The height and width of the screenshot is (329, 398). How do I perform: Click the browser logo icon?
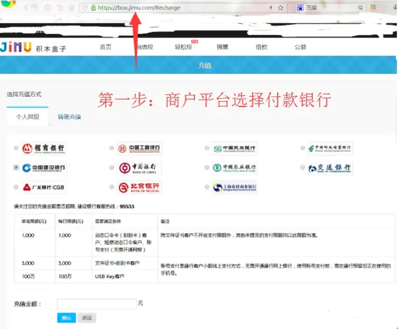coord(8,4)
